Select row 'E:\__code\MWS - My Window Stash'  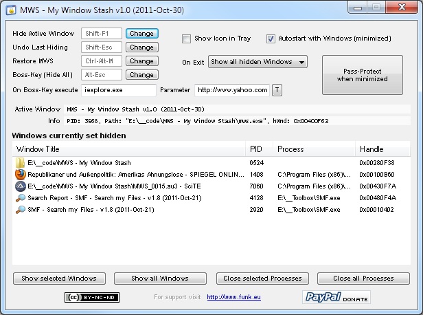[211, 163]
